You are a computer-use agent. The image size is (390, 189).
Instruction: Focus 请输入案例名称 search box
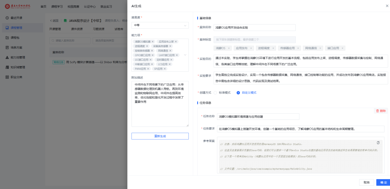(x=70, y=40)
